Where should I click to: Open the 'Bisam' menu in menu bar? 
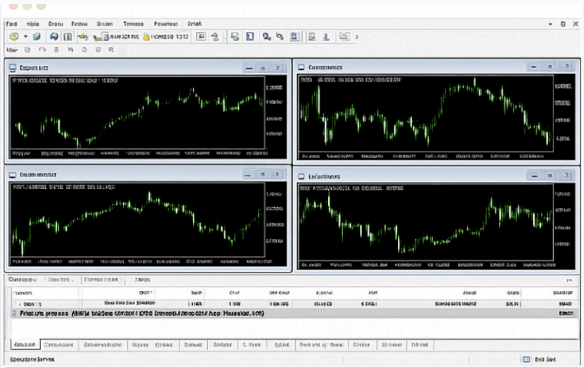[103, 23]
